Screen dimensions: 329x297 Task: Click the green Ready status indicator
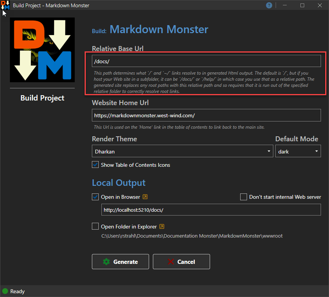click(x=5, y=291)
